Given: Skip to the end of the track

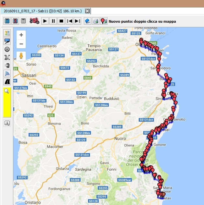Looking at the screenshot, I should 77,21.
